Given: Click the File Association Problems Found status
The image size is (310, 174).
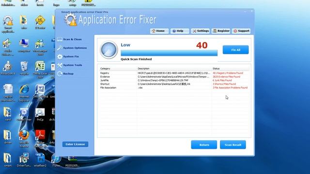Looking at the screenshot, I should click(230, 88).
